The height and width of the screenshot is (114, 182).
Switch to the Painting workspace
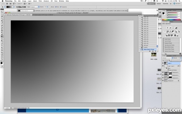pos(165,4)
